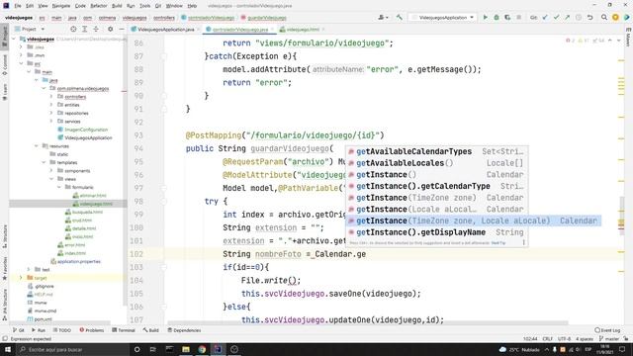Toggle the TODO tool window
The height and width of the screenshot is (356, 633).
pos(62,330)
